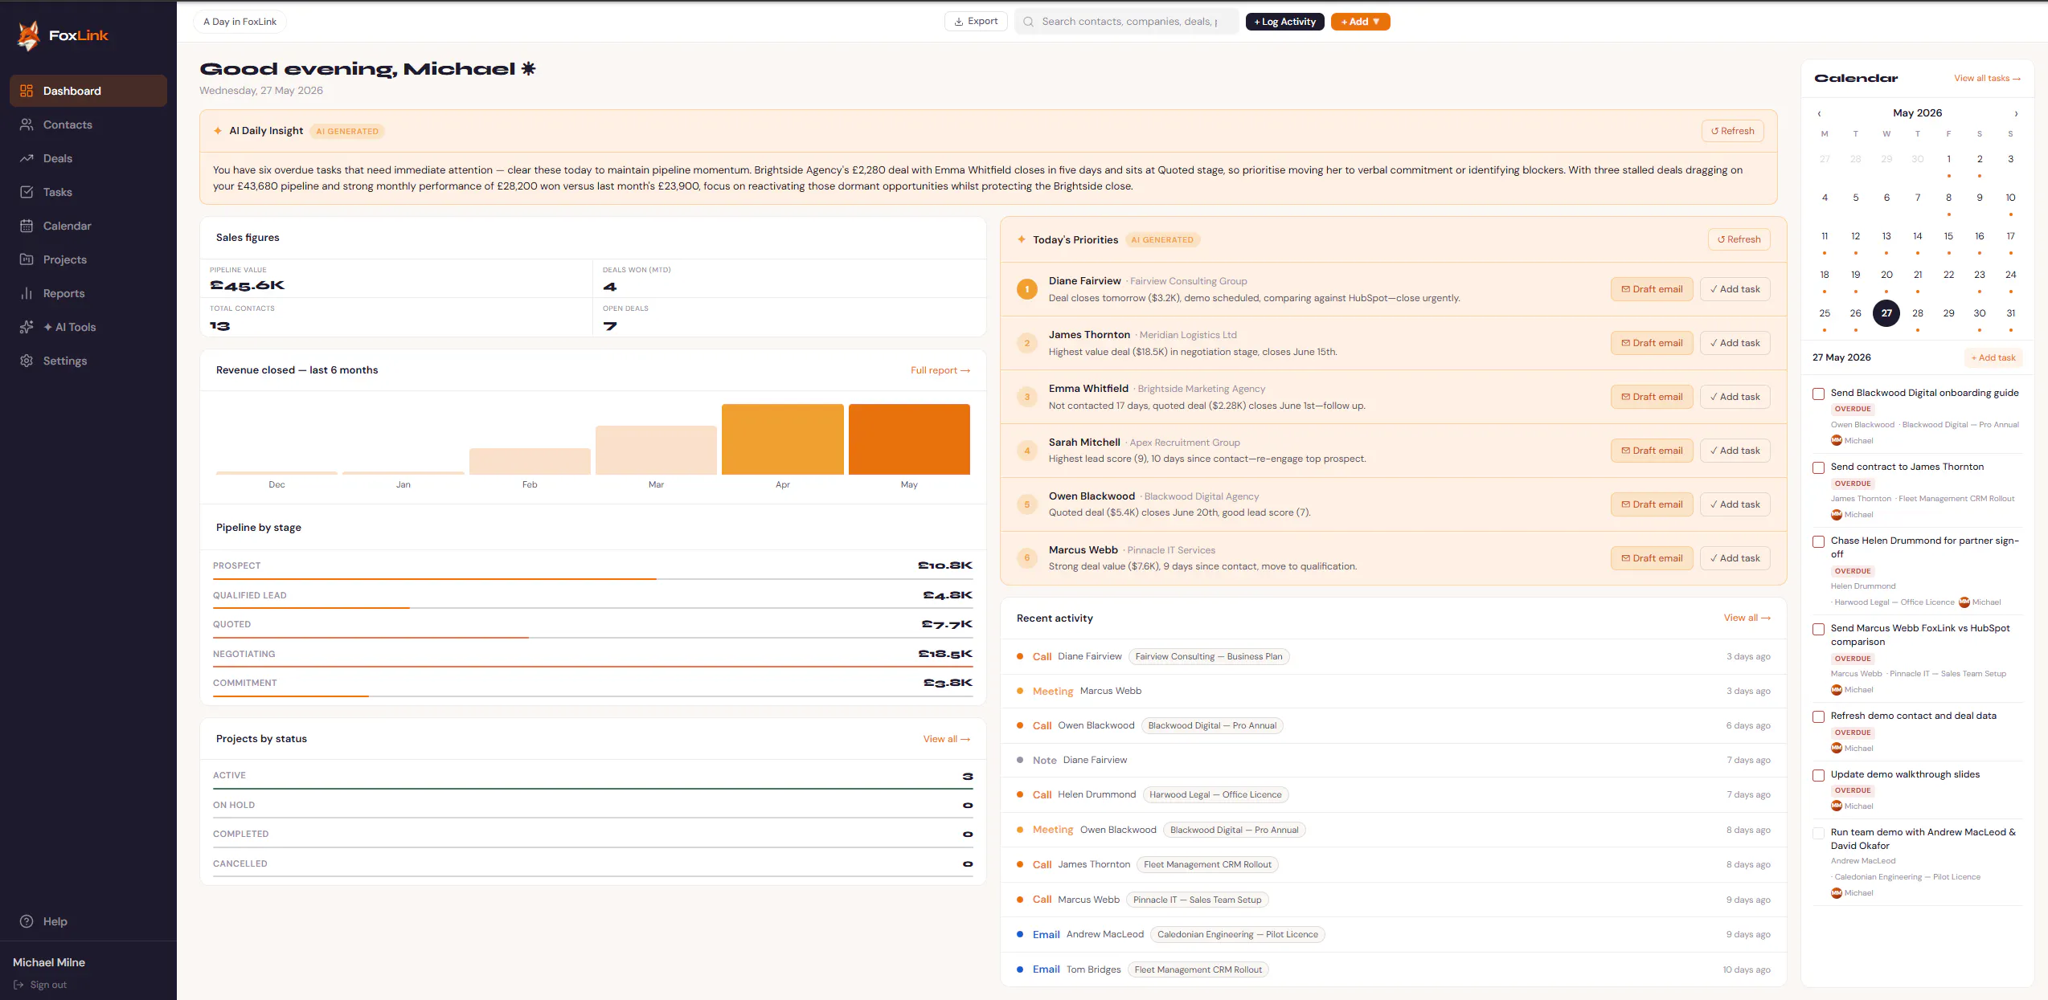Select the AI Tools menu item
2048x1000 pixels.
88,327
